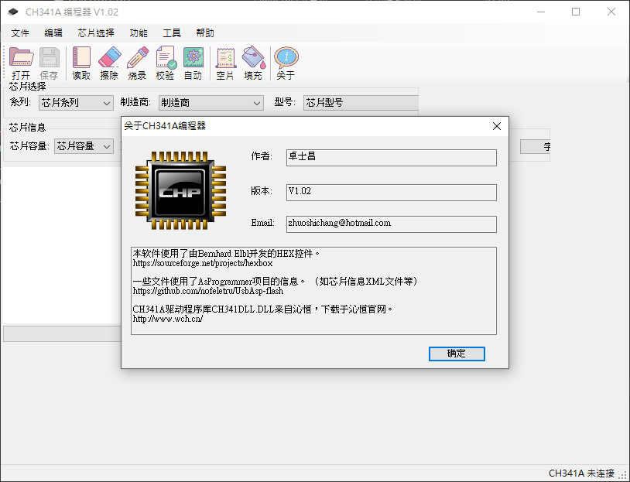Click the 作者: label
The width and height of the screenshot is (630, 482).
[x=262, y=156]
